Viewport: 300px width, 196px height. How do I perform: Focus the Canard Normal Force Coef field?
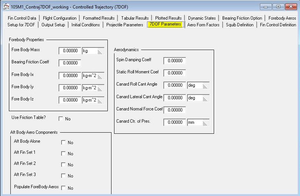tap(174, 110)
